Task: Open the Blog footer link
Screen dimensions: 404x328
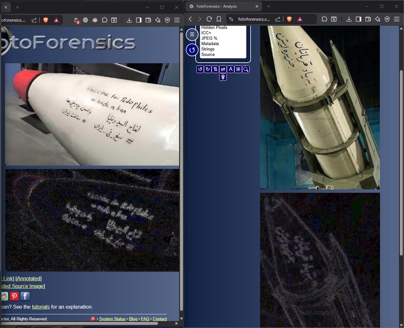Action: coord(133,319)
